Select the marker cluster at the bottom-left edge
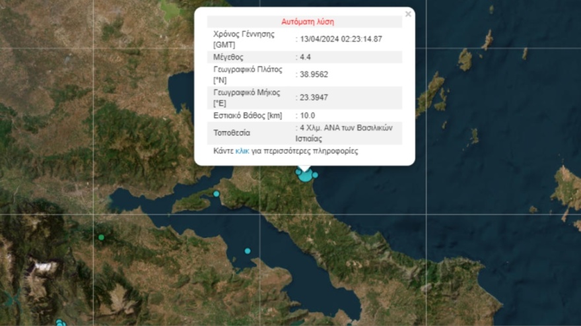This screenshot has height=326, width=581. pyautogui.click(x=60, y=323)
